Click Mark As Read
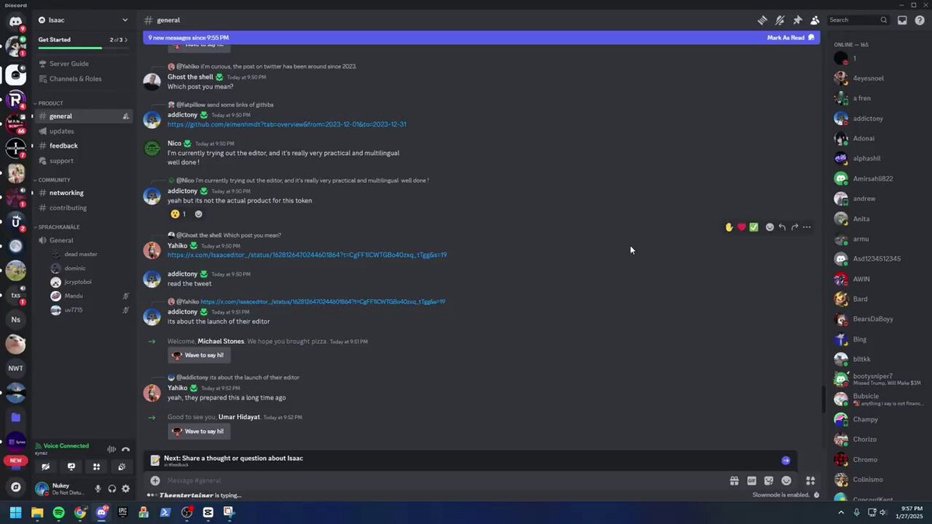The width and height of the screenshot is (932, 524). 791,37
